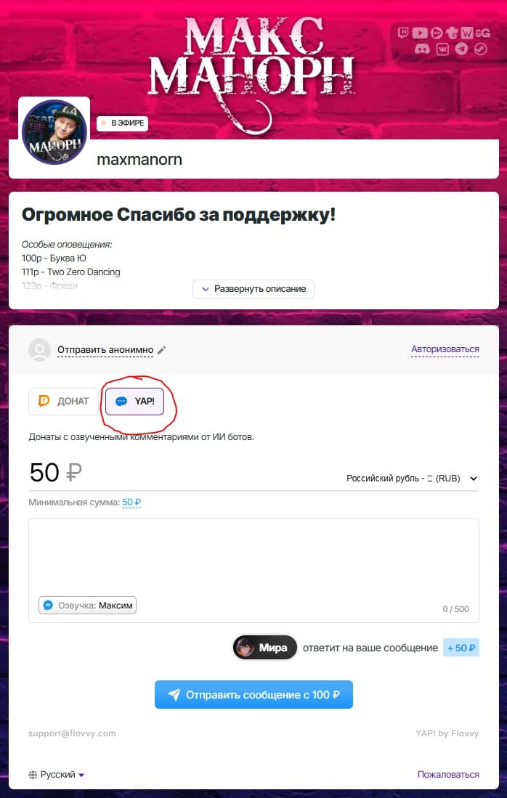Open the Русский language selector
507x798 pixels.
(x=57, y=775)
